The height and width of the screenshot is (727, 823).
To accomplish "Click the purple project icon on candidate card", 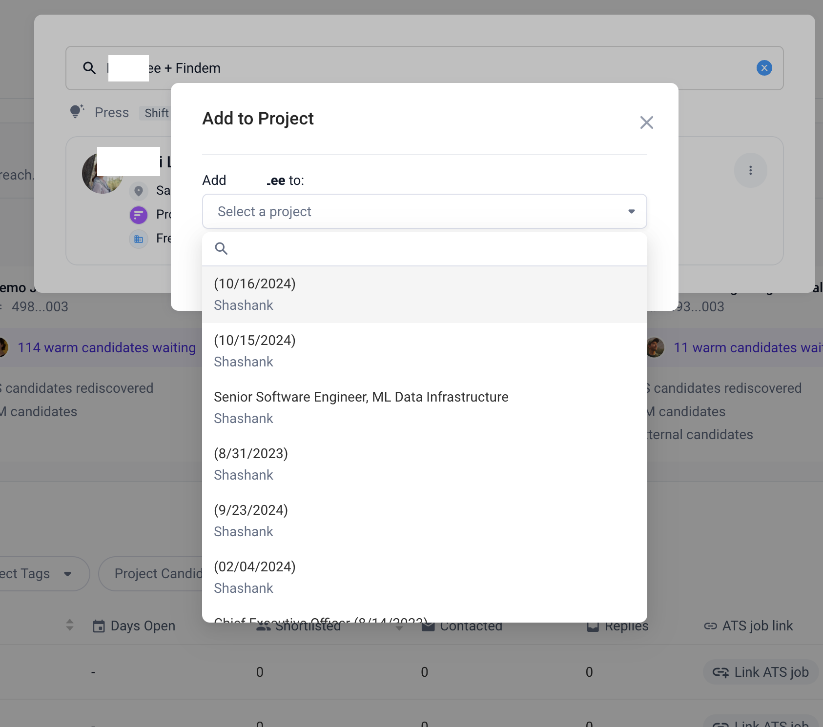I will point(139,215).
